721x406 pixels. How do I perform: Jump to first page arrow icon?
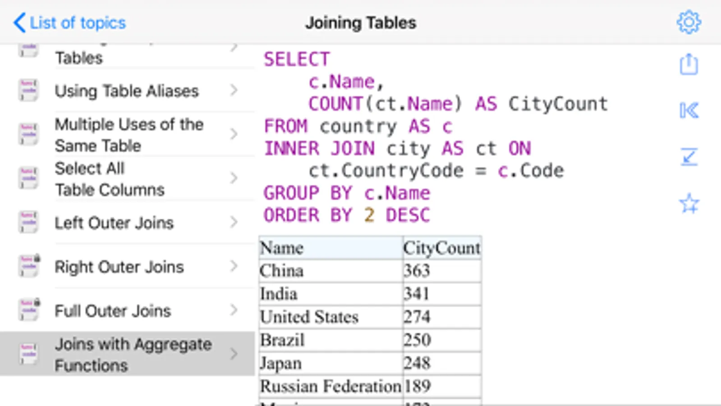tap(689, 111)
